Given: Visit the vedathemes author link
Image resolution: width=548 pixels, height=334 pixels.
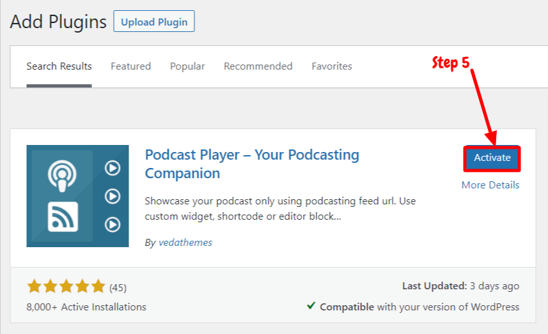Looking at the screenshot, I should [185, 243].
